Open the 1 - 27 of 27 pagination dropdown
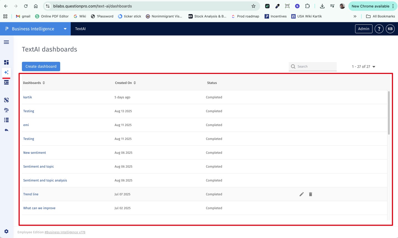This screenshot has height=238, width=398. [x=364, y=66]
